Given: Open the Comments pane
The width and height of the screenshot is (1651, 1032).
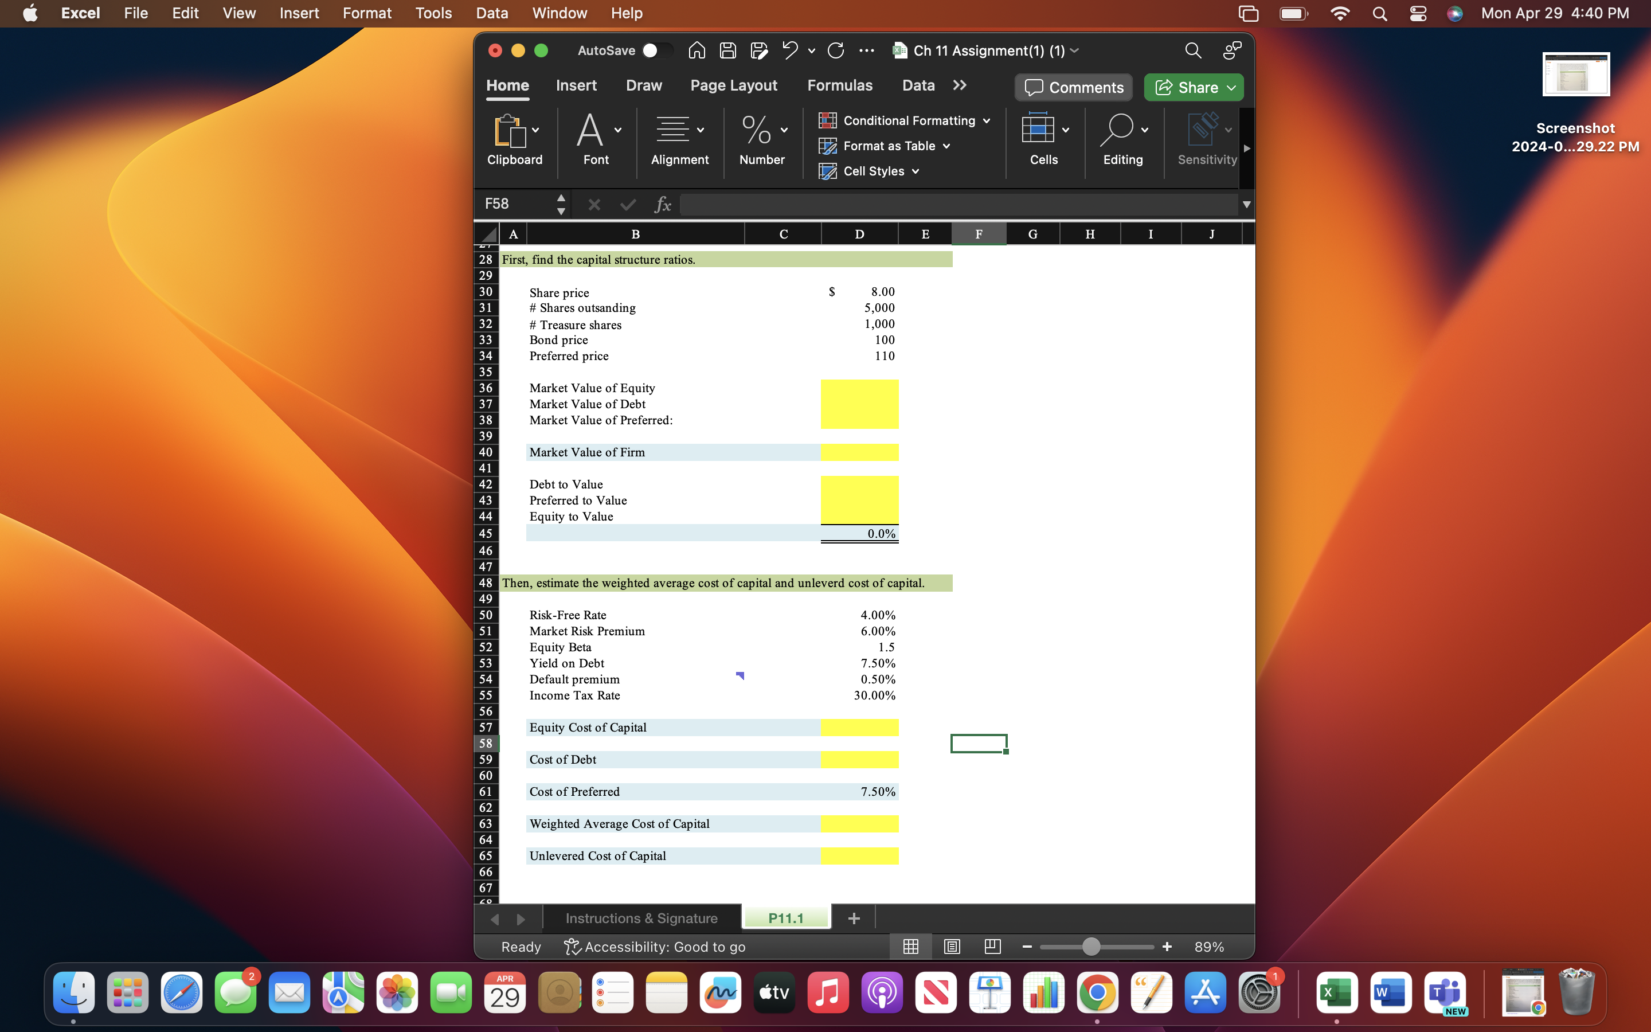Looking at the screenshot, I should [x=1073, y=87].
